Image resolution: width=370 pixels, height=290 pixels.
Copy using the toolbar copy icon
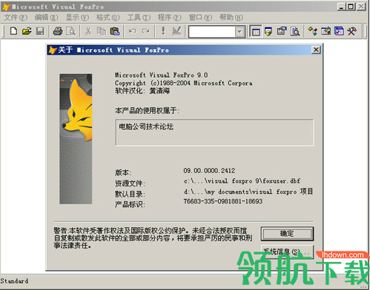(102, 31)
